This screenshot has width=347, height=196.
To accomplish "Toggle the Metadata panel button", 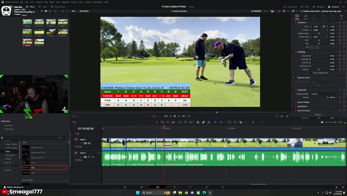I will (x=319, y=7).
